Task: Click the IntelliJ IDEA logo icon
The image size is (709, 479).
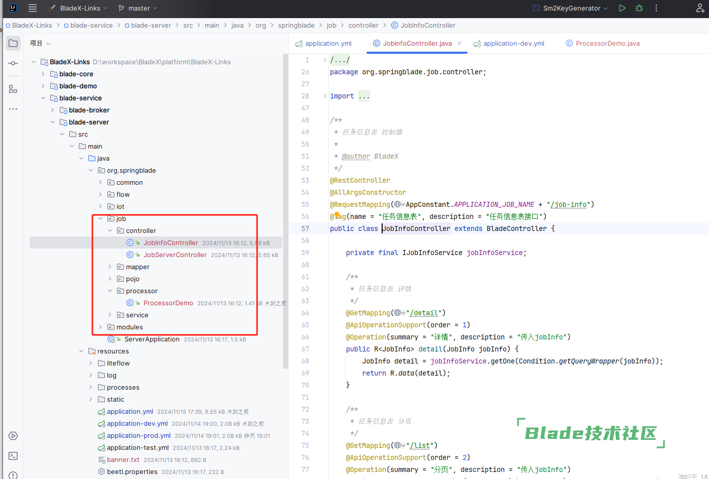Action: click(x=13, y=8)
